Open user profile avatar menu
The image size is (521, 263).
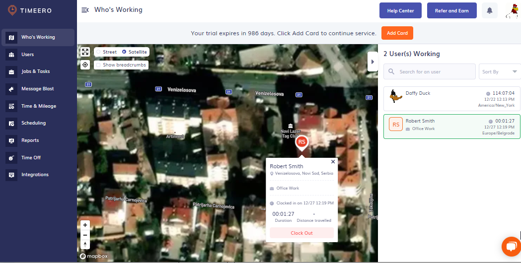(x=512, y=10)
